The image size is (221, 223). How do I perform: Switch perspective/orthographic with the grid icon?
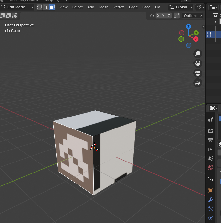[198, 83]
